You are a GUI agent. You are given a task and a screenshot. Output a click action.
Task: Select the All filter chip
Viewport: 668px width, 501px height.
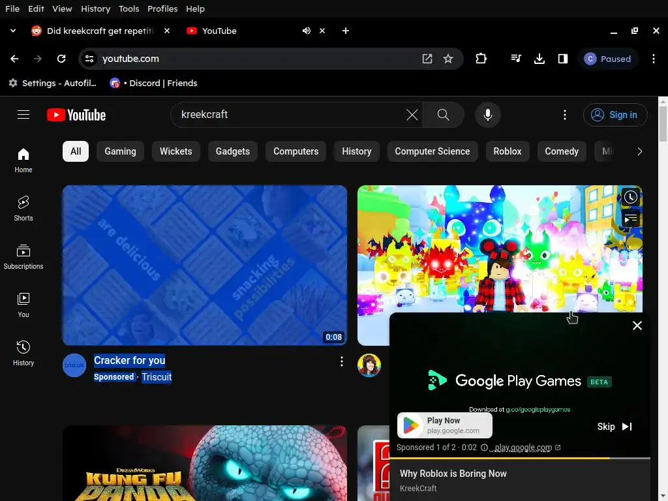tap(76, 151)
